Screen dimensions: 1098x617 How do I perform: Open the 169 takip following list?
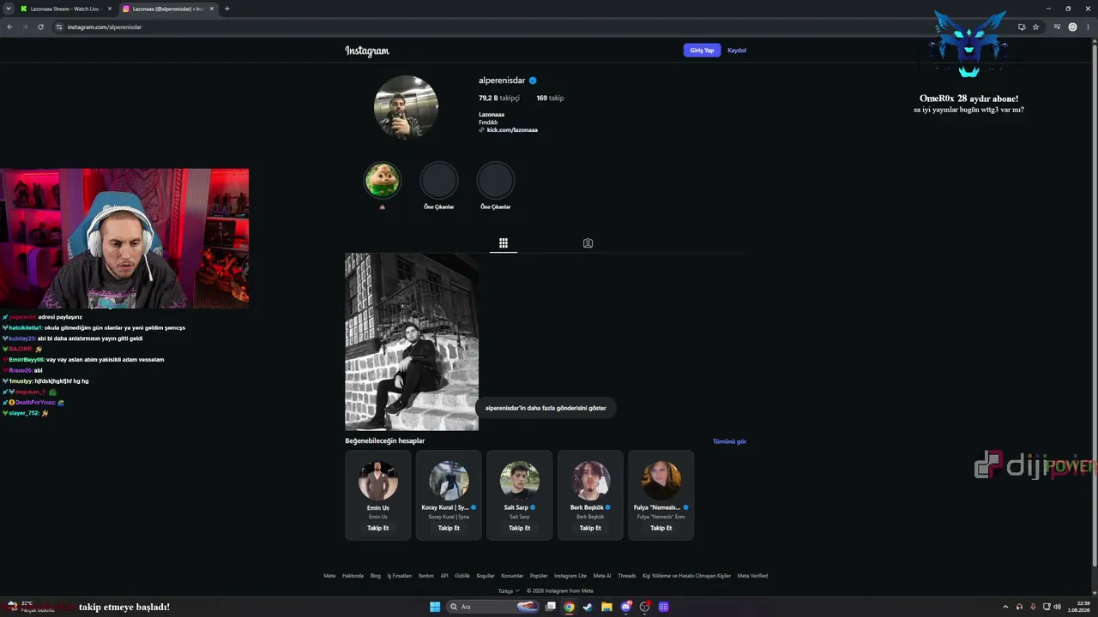(550, 98)
